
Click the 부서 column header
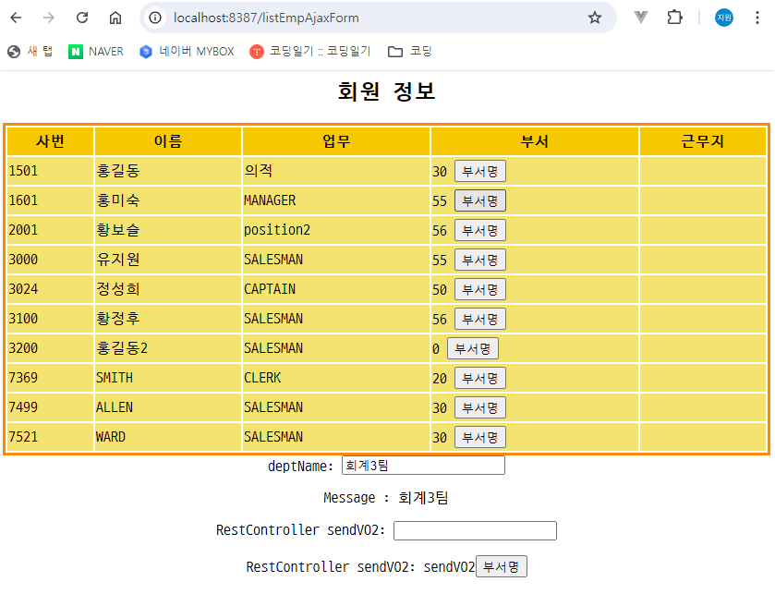pyautogui.click(x=535, y=141)
